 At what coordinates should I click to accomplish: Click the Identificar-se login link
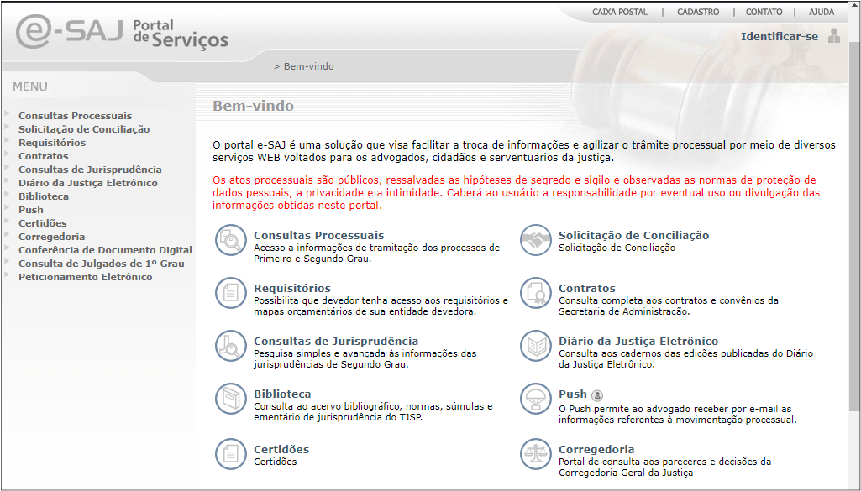tap(780, 37)
